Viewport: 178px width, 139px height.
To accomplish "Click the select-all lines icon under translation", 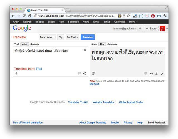I will click(x=93, y=73).
